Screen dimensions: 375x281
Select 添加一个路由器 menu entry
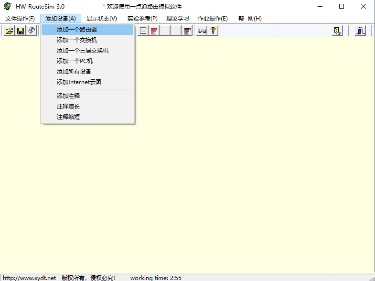pos(87,30)
